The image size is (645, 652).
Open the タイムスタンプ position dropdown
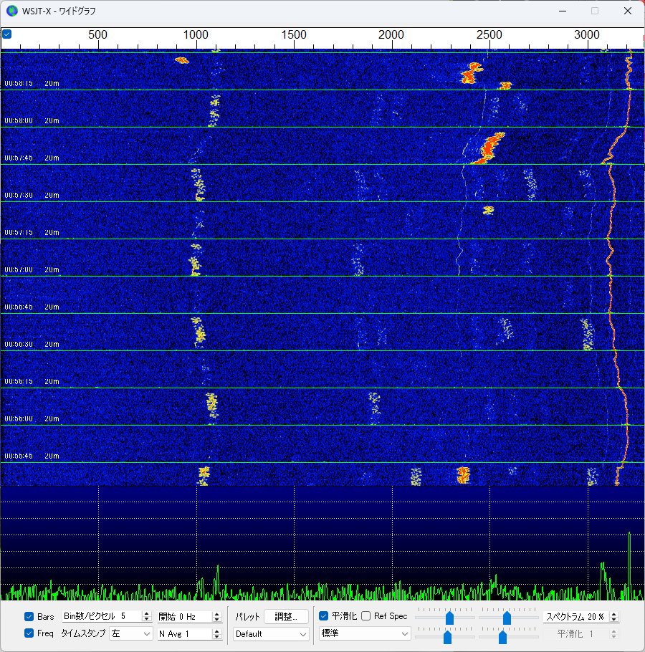tap(130, 633)
